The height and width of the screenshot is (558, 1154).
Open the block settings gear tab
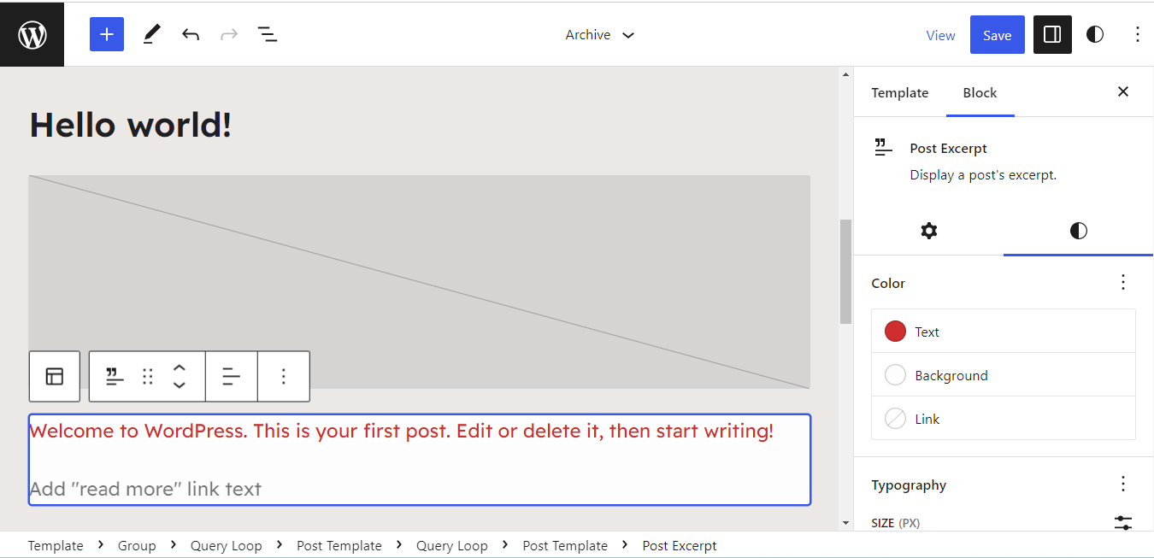tap(928, 231)
